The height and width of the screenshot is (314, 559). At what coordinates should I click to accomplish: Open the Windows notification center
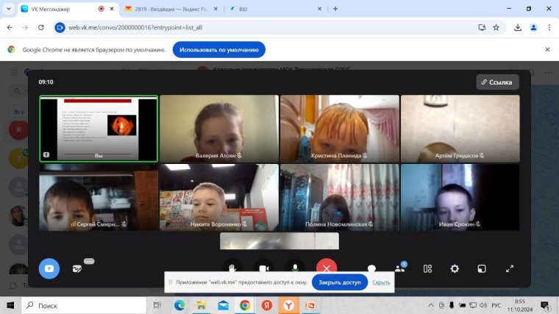[545, 305]
